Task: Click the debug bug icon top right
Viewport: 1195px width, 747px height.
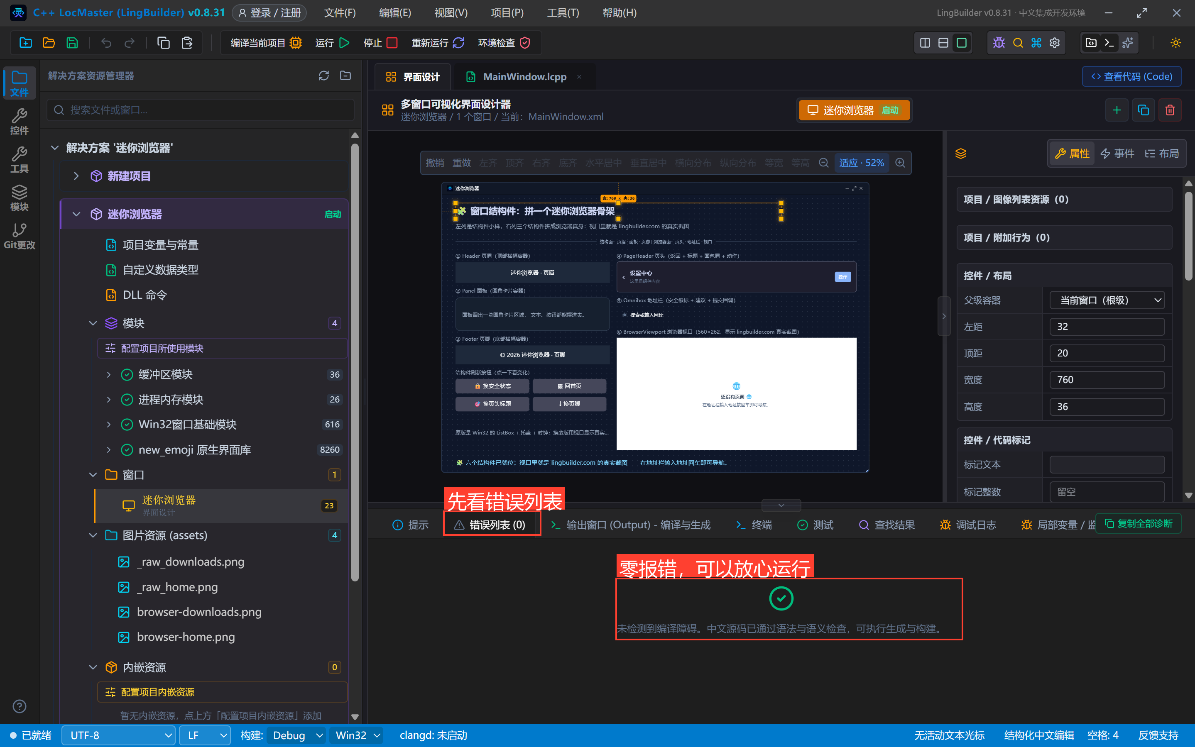Action: 999,43
